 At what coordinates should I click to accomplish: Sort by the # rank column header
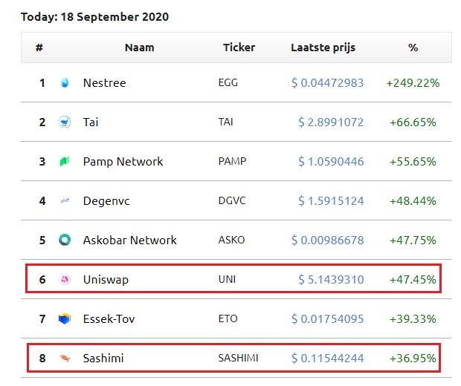[x=39, y=48]
